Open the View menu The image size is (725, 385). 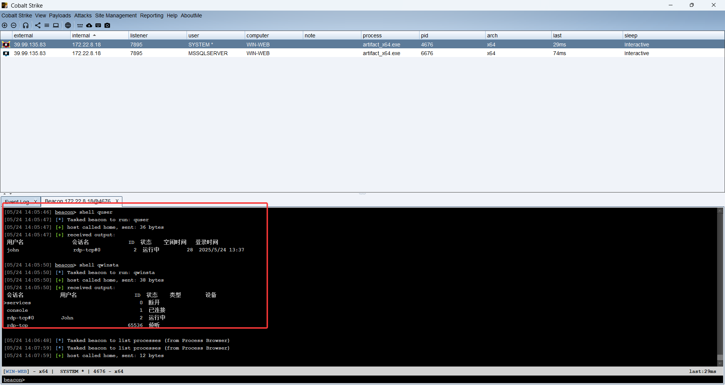pyautogui.click(x=40, y=15)
